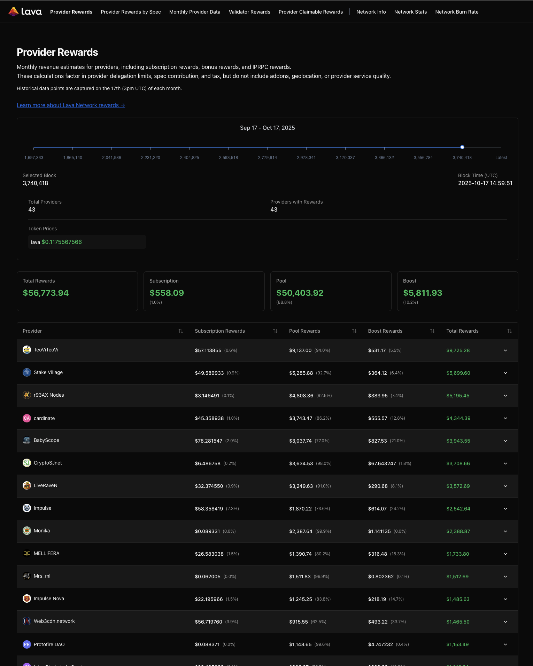533x666 pixels.
Task: Click the $5,811.93 Boost value
Action: (x=423, y=293)
